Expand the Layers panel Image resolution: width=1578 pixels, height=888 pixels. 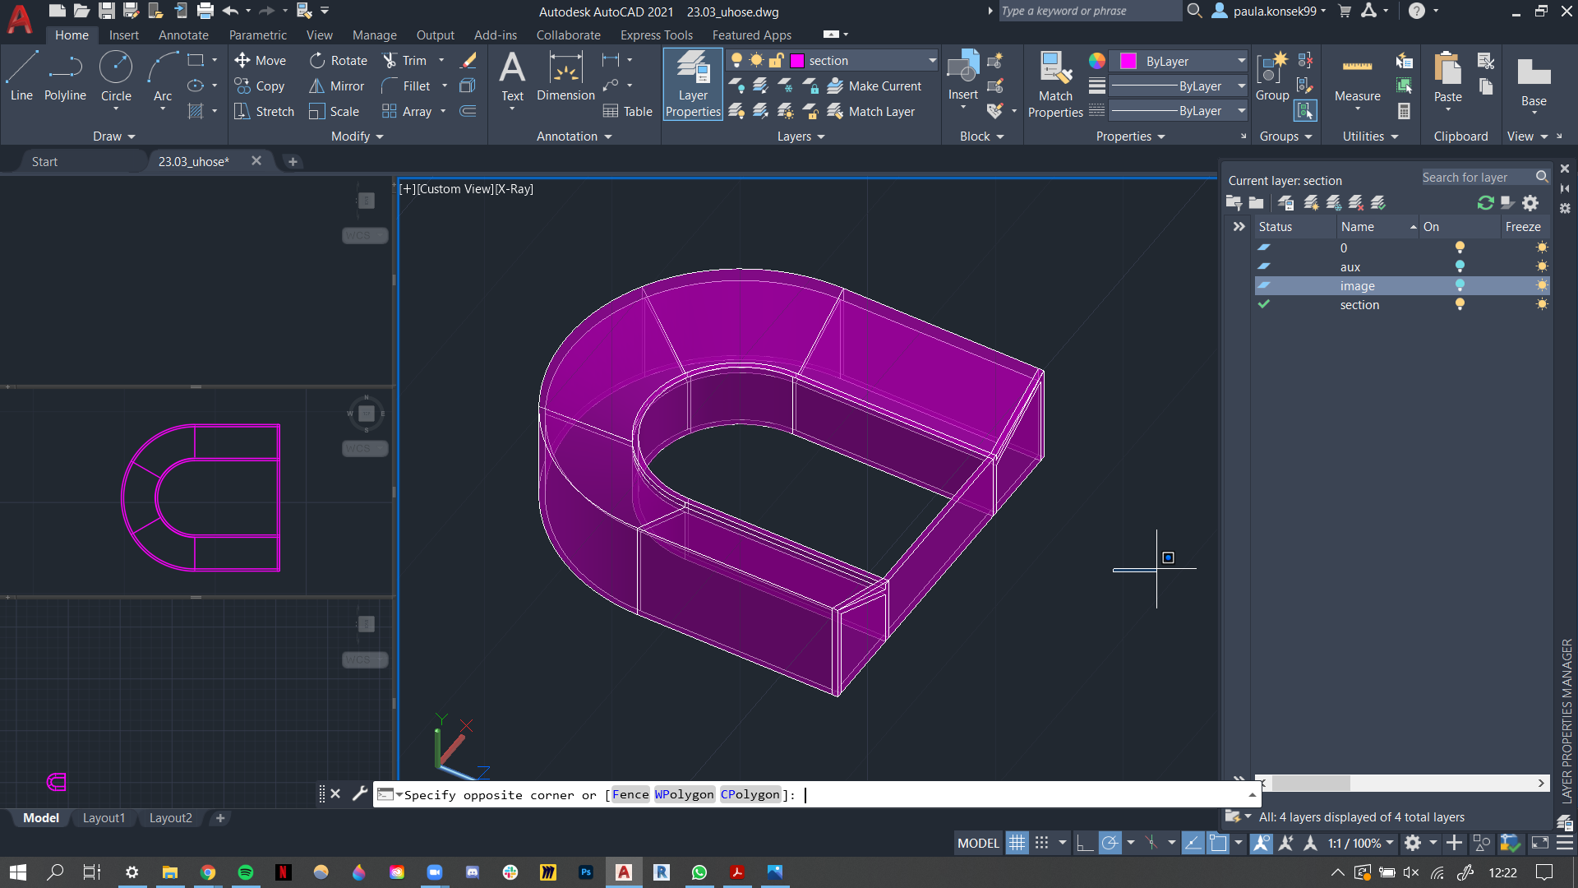click(x=801, y=136)
